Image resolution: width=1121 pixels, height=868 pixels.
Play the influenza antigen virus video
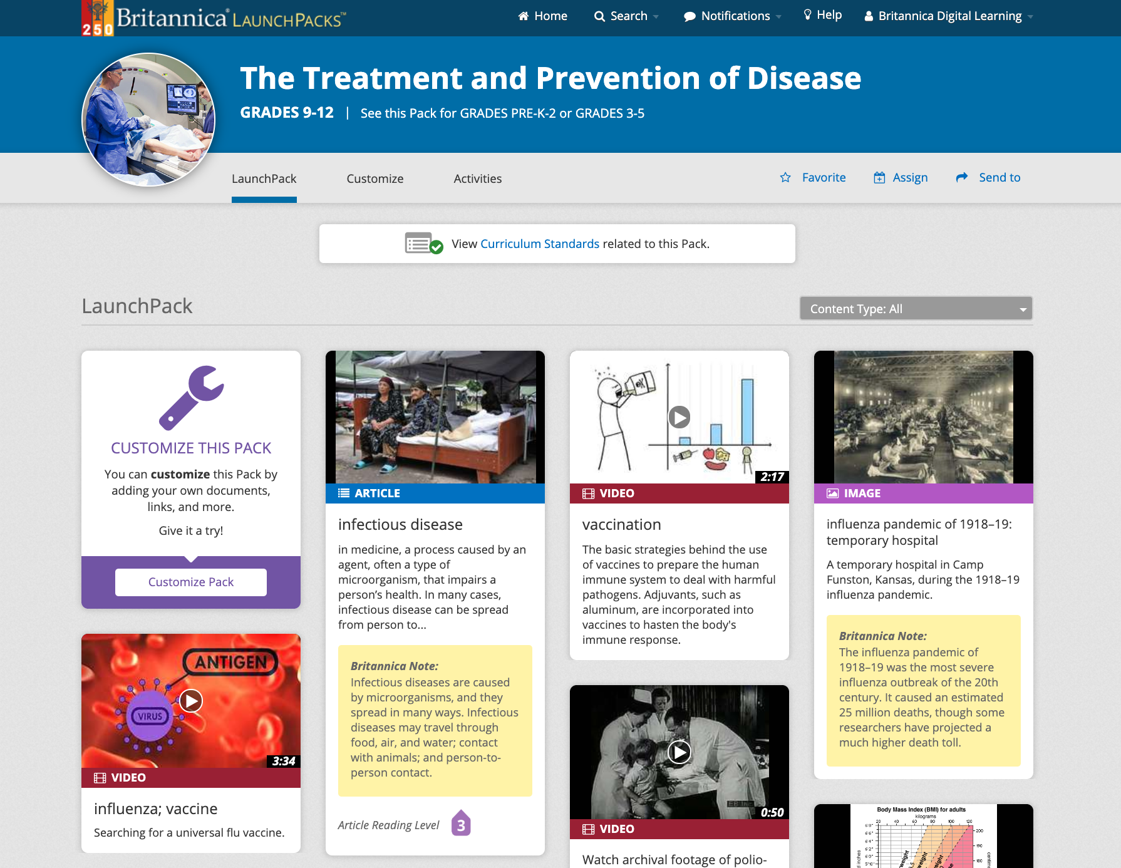click(191, 701)
